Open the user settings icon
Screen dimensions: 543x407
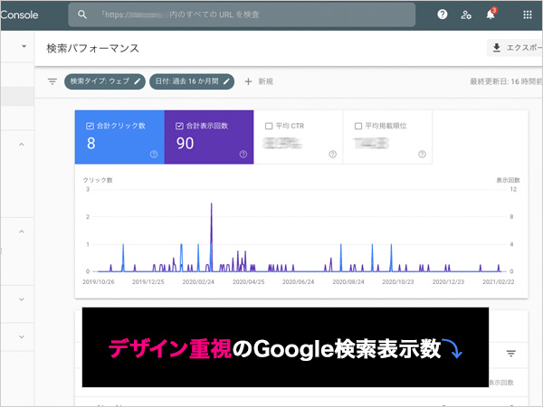click(x=466, y=14)
